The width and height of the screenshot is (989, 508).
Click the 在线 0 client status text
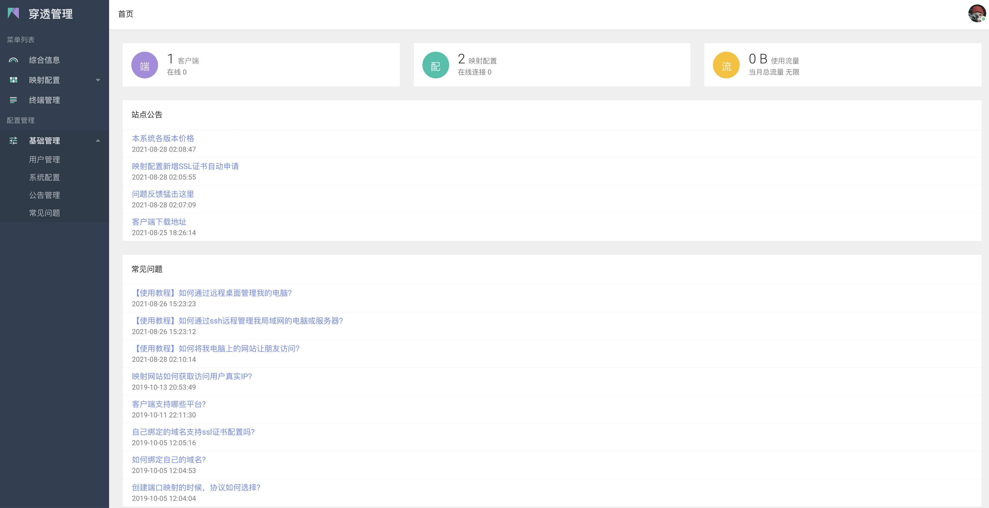tap(177, 72)
